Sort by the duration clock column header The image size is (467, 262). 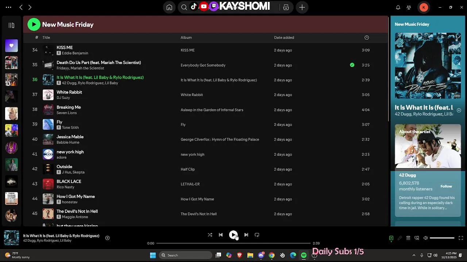pos(367,37)
